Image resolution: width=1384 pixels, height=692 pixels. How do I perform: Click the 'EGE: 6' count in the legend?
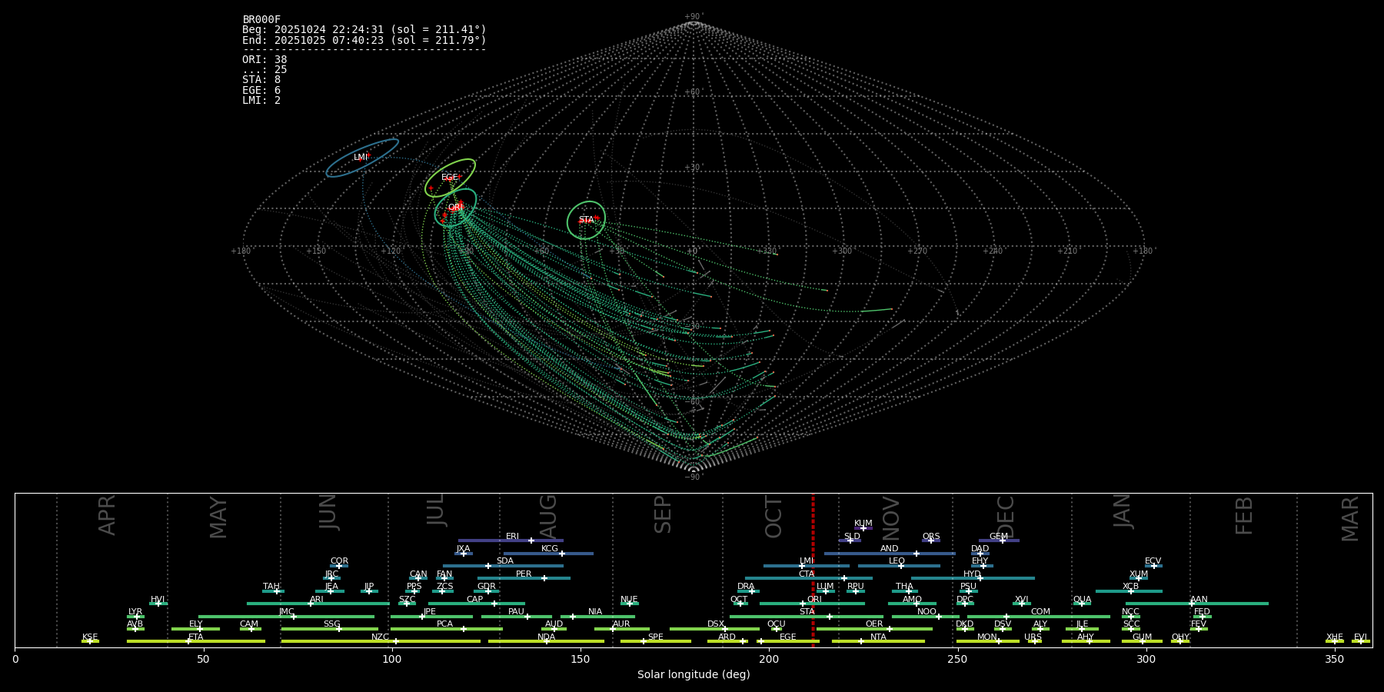pyautogui.click(x=261, y=91)
